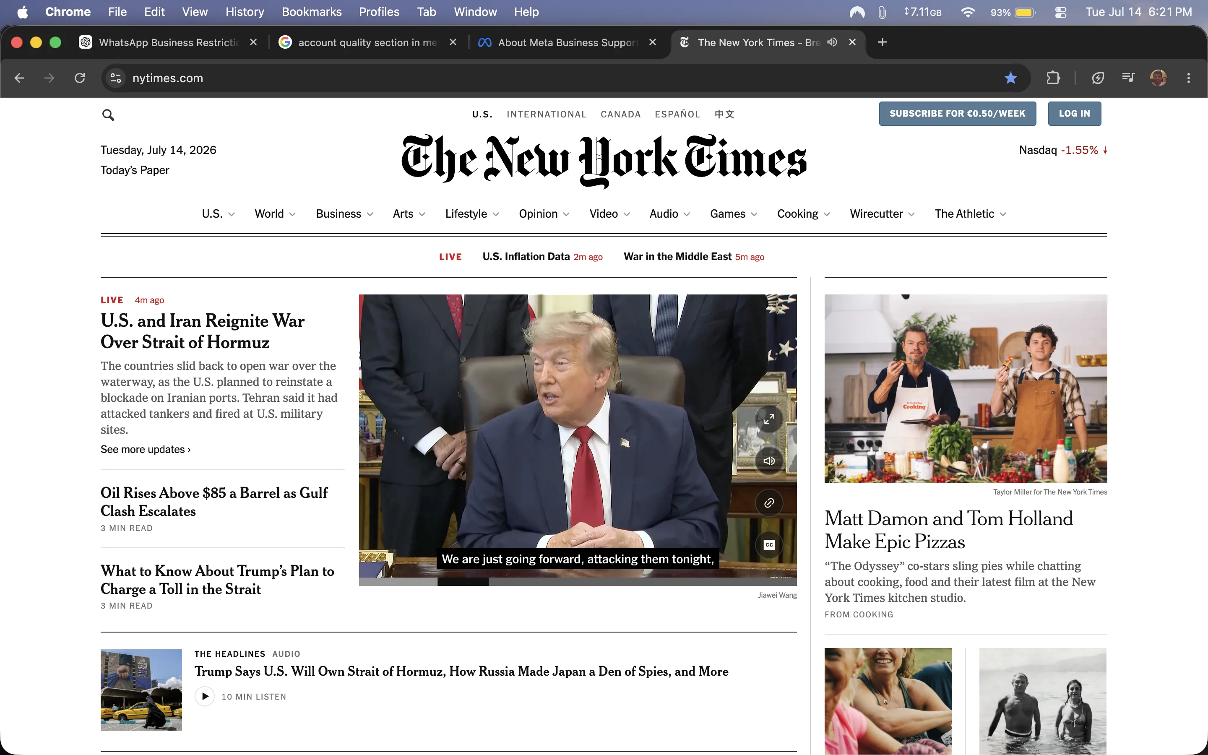Expand the video to fullscreen
Image resolution: width=1208 pixels, height=755 pixels.
coord(769,419)
